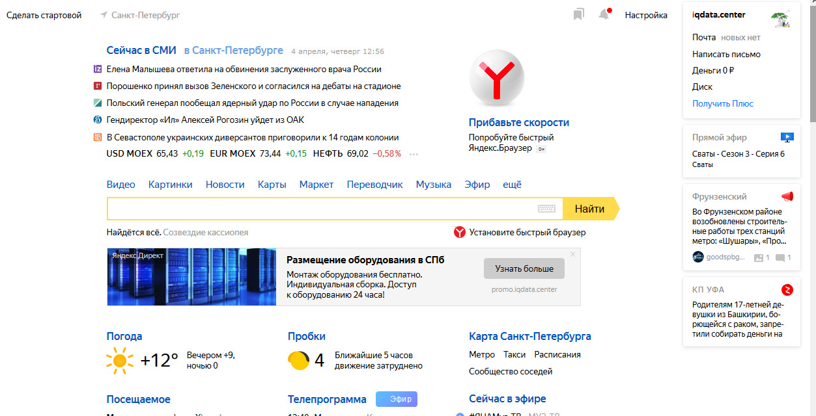Screen dimensions: 816x416
Task: Open Диск in account card
Action: 703,86
